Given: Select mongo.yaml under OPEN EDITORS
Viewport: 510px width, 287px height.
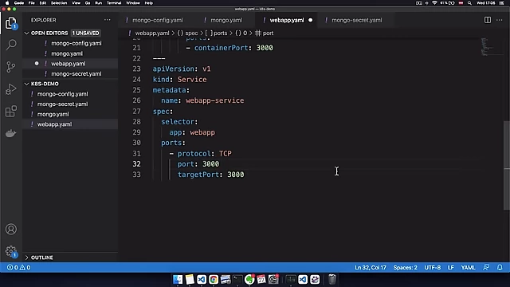Looking at the screenshot, I should pyautogui.click(x=70, y=53).
